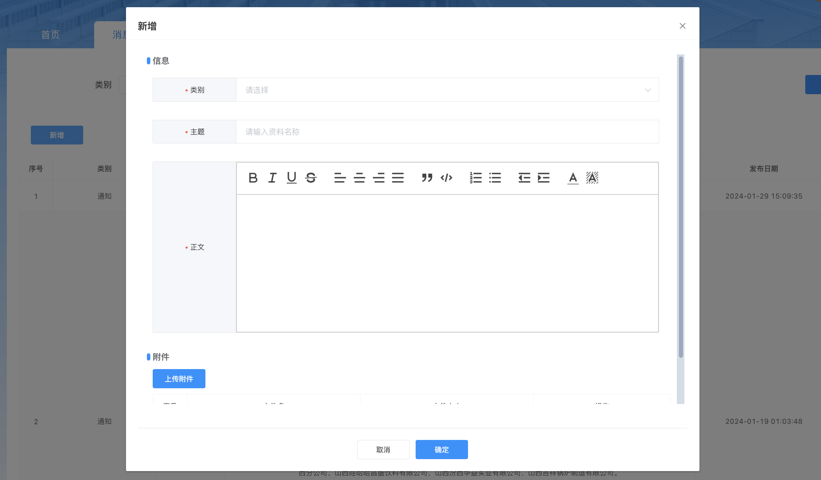Align text to the right

pos(379,178)
